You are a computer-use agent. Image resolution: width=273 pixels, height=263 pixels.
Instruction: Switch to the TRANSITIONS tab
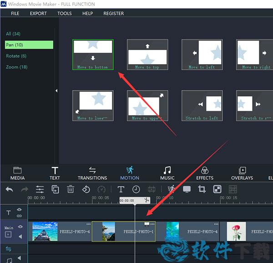(92, 173)
